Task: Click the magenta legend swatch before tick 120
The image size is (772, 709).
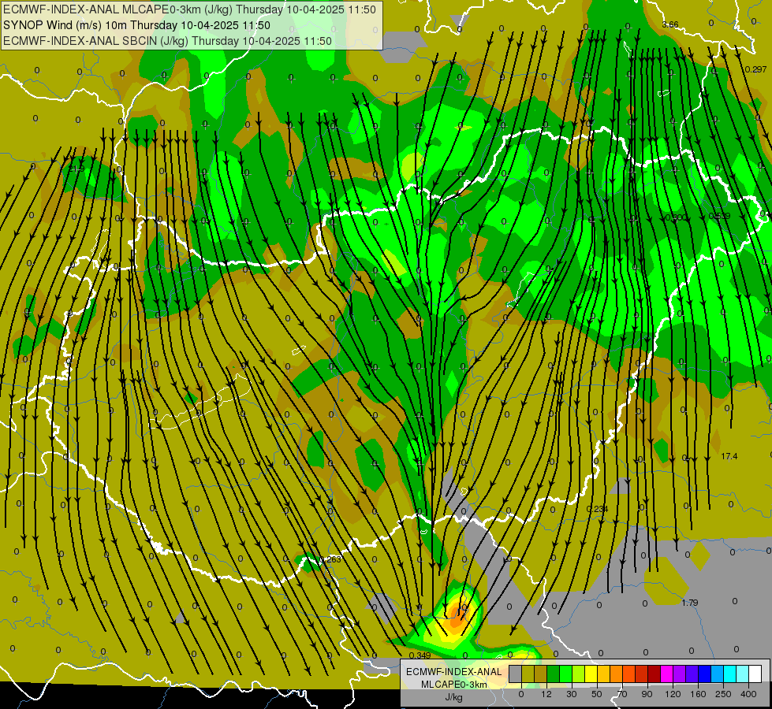Action: pyautogui.click(x=667, y=674)
